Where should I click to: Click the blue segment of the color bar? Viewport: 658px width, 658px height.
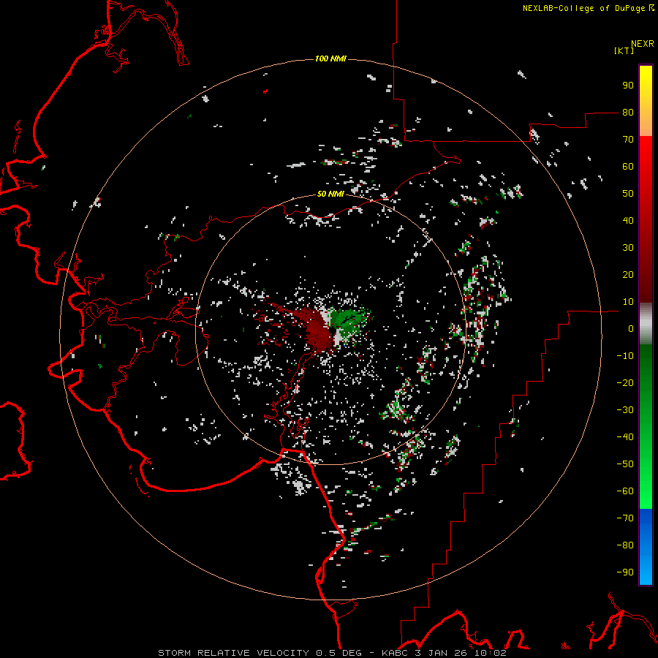(646, 546)
